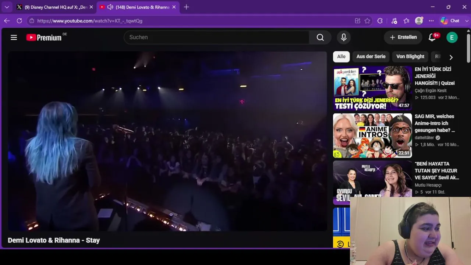Open the Mutlu Hesapçı video thumbnail
This screenshot has height=265, width=471.
[x=372, y=183]
